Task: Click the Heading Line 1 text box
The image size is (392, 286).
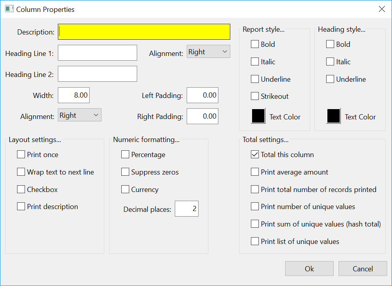Action: [97, 53]
